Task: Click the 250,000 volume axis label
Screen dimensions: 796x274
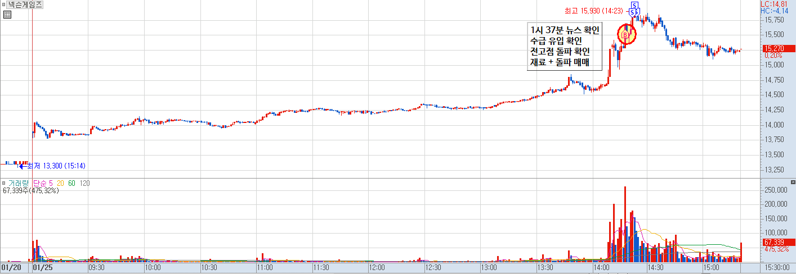Action: point(776,190)
